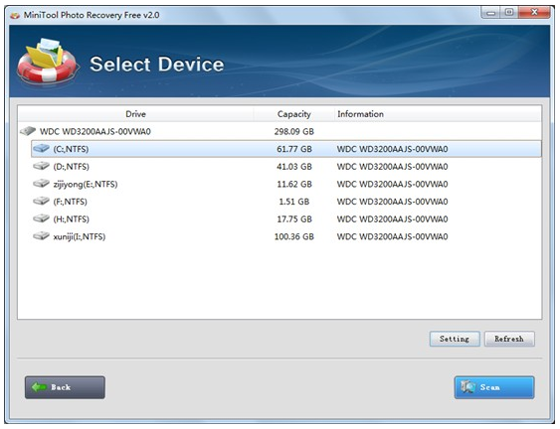This screenshot has height=429, width=560.
Task: Click the xuniji I: partition drive icon
Action: click(41, 235)
